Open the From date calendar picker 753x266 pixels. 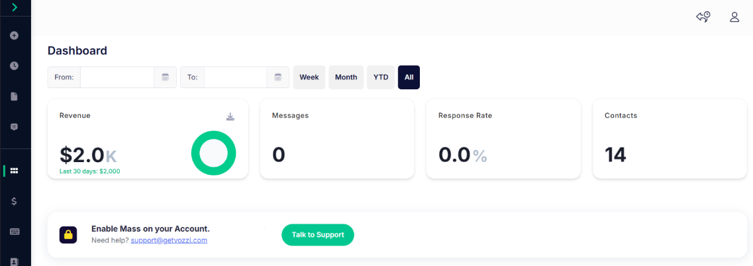(x=166, y=77)
